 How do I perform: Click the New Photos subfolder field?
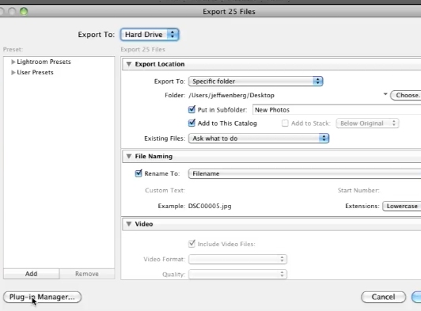click(336, 110)
